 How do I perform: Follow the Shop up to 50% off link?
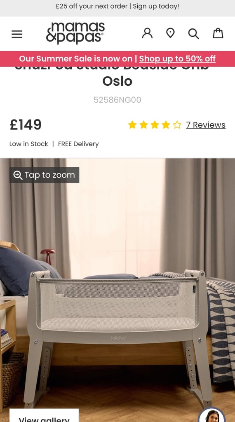coord(177,59)
